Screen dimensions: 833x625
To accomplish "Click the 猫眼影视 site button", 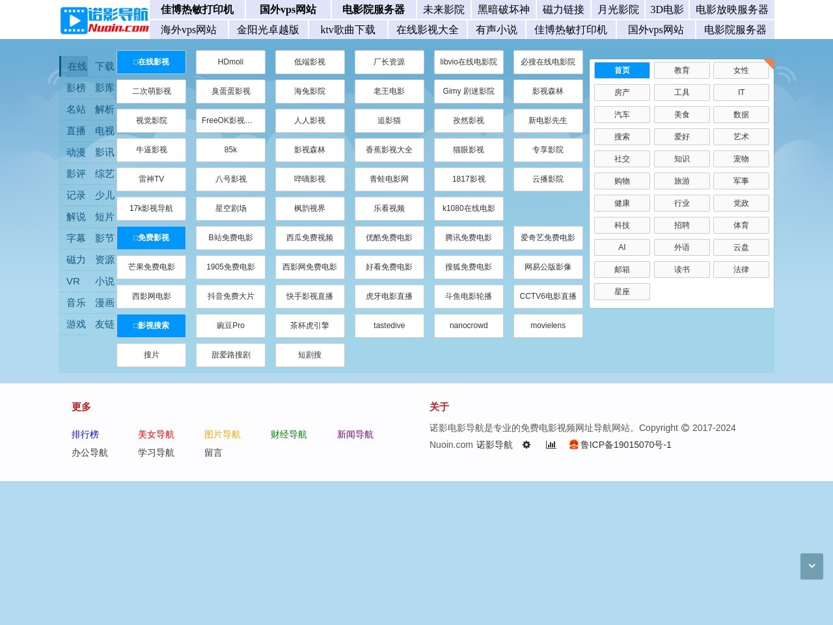I will [469, 150].
